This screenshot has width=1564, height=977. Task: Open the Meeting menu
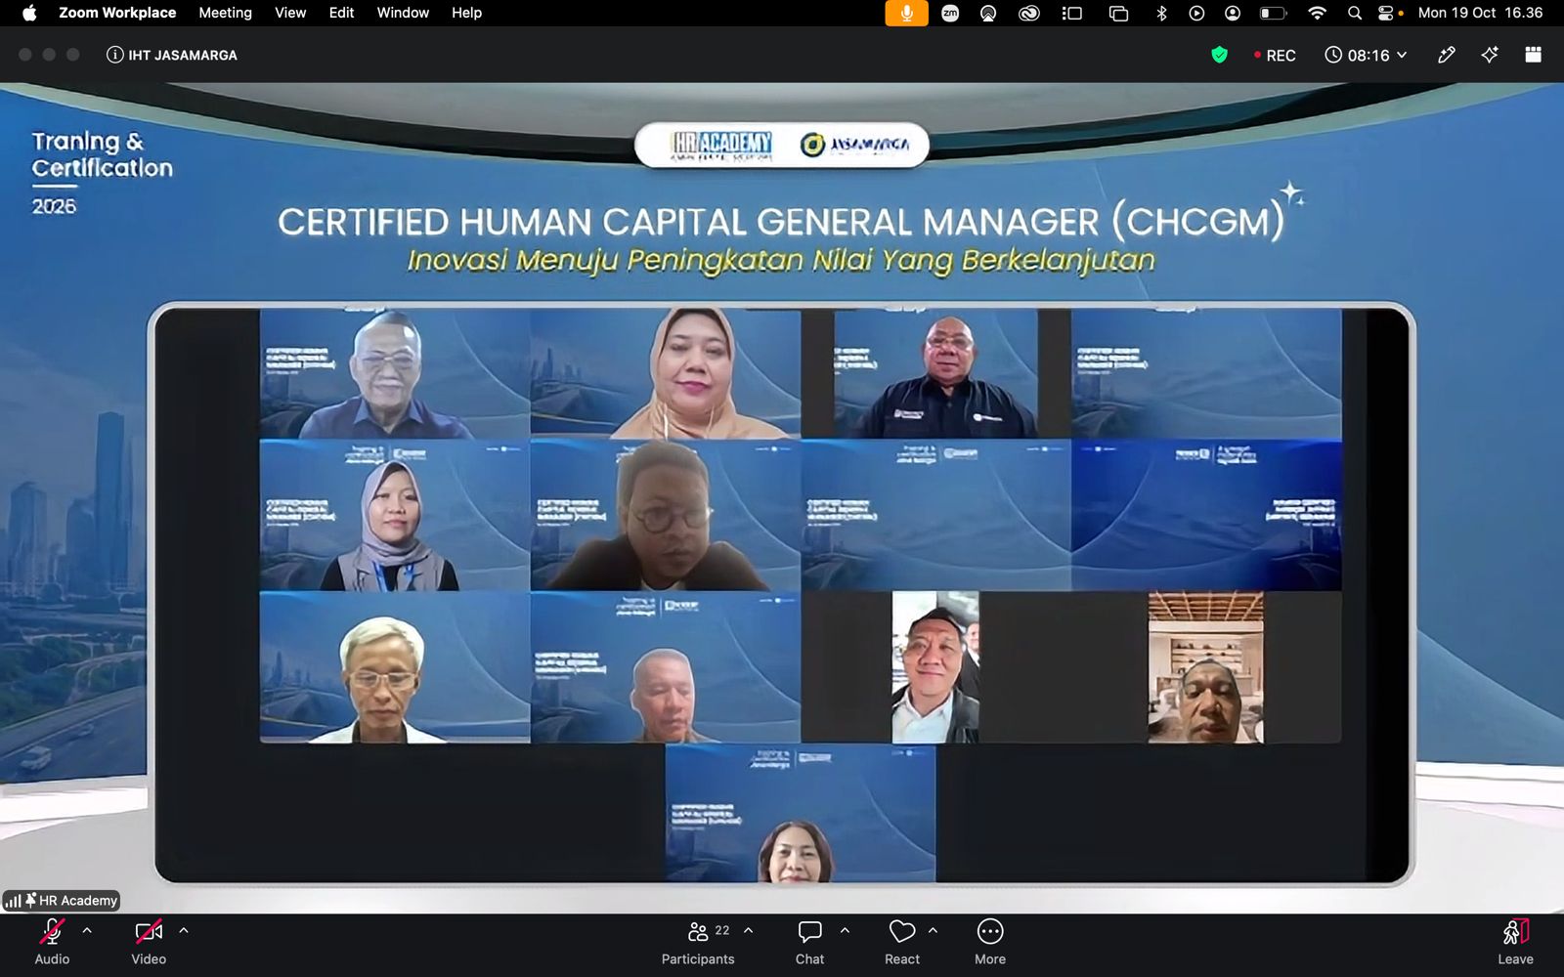click(x=225, y=13)
